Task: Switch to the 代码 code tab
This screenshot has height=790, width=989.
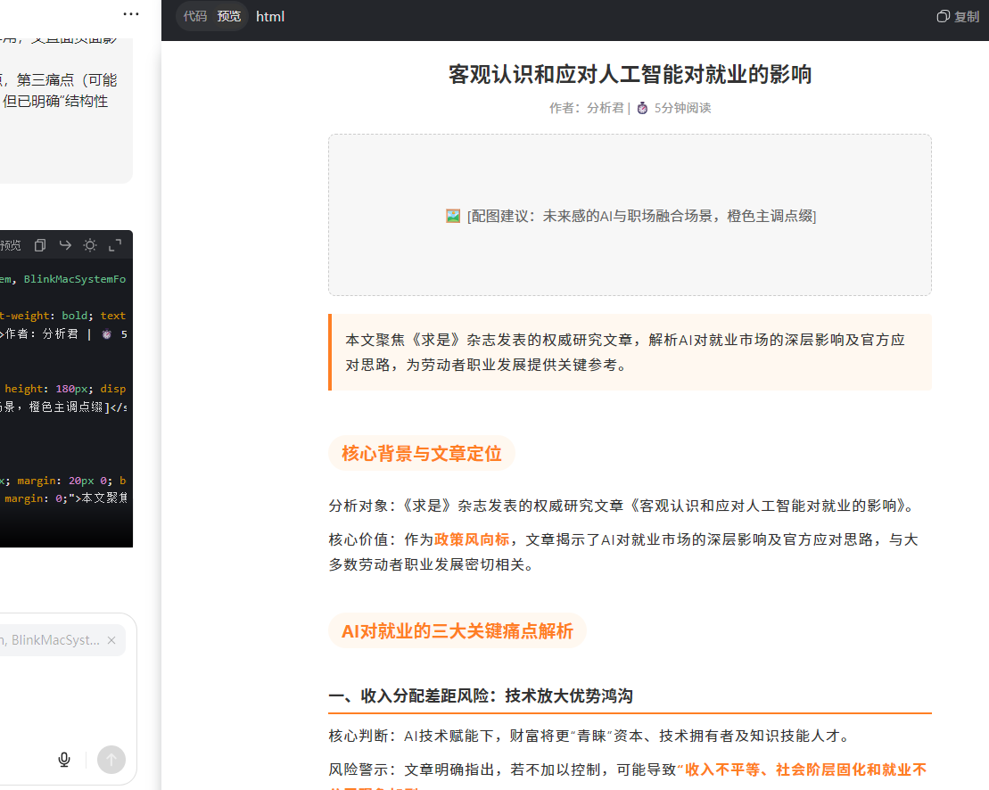Action: tap(195, 16)
